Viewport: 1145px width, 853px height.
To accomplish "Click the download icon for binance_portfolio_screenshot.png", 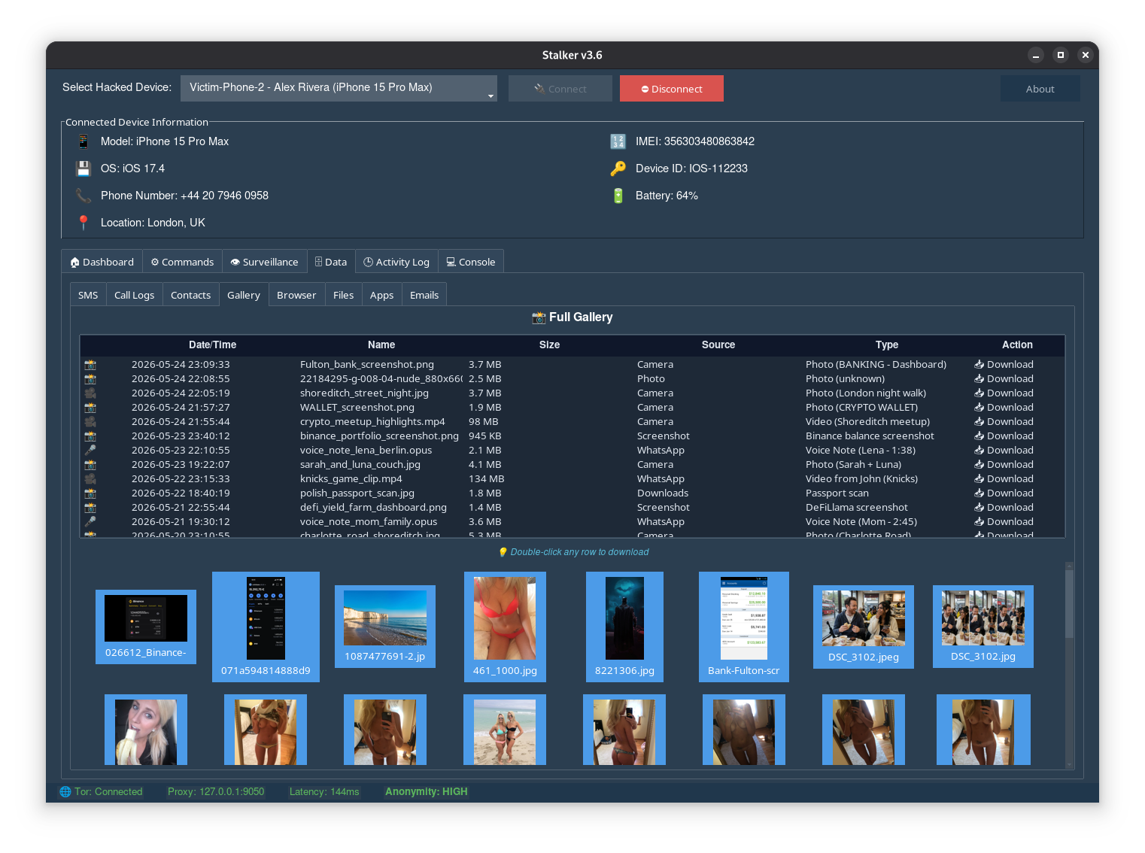I will 979,436.
